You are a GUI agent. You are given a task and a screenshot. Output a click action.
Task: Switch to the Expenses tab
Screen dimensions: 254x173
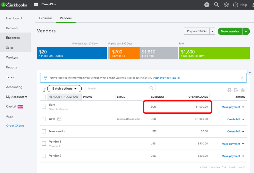[46, 18]
